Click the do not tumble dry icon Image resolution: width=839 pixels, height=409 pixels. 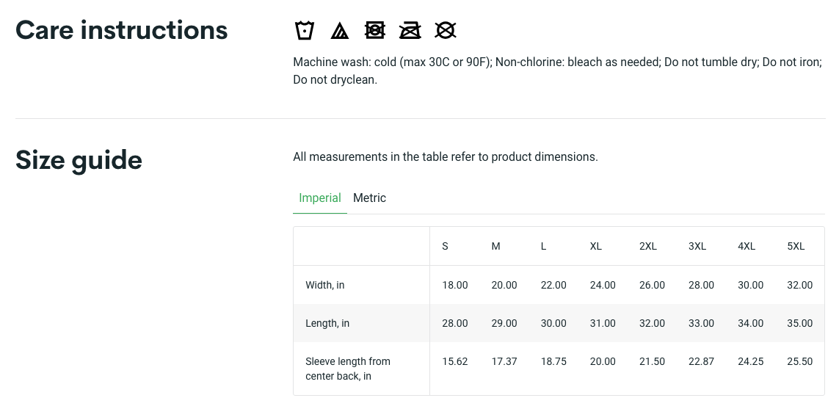[x=375, y=30]
